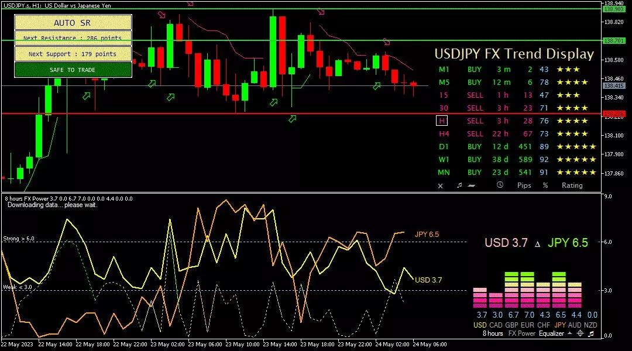The width and height of the screenshot is (632, 351).
Task: Select the D1 timeframe row
Action: pos(517,147)
